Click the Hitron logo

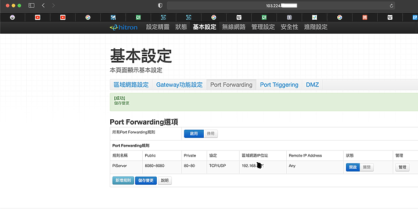(x=124, y=27)
